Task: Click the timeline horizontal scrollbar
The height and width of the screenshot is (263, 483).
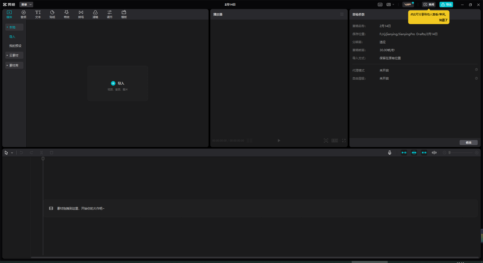Action: tap(255, 257)
